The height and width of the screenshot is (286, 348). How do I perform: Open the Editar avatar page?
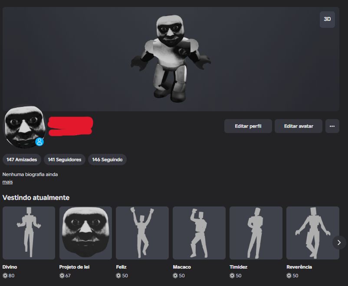pyautogui.click(x=298, y=126)
